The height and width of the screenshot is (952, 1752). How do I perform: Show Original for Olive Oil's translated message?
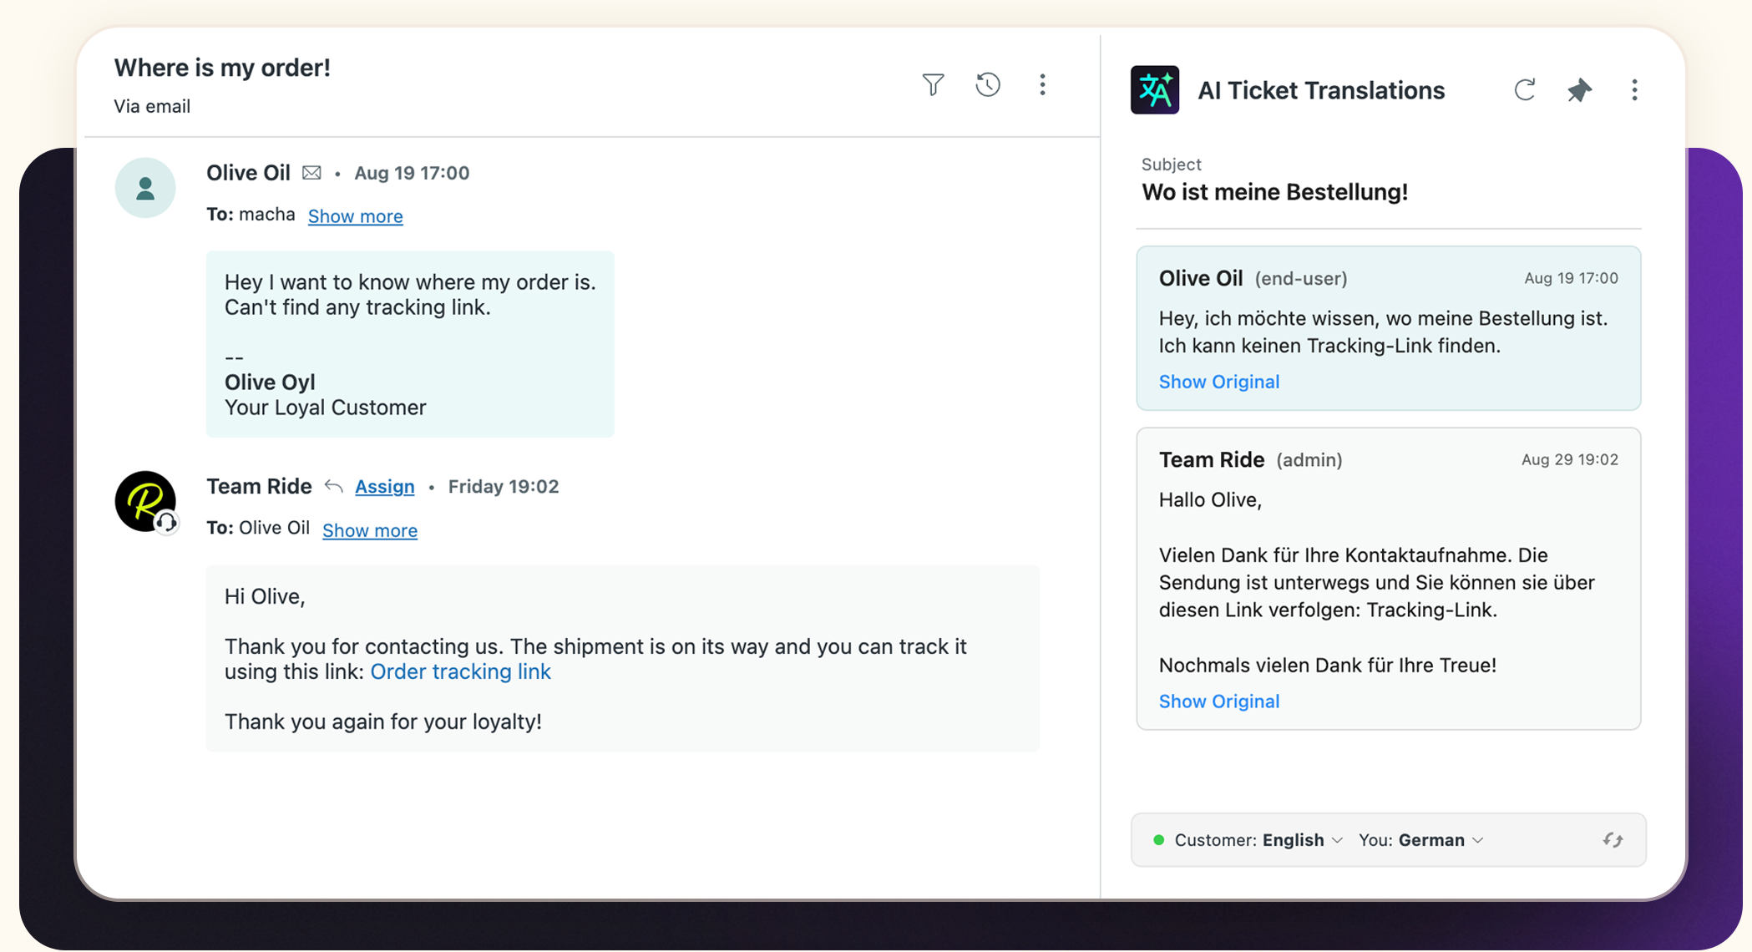[x=1219, y=382]
